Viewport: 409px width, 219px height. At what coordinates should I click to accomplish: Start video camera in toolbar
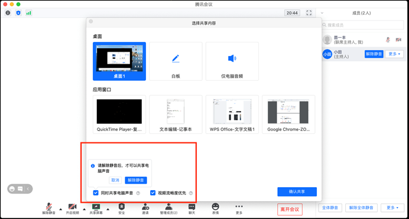pyautogui.click(x=72, y=208)
